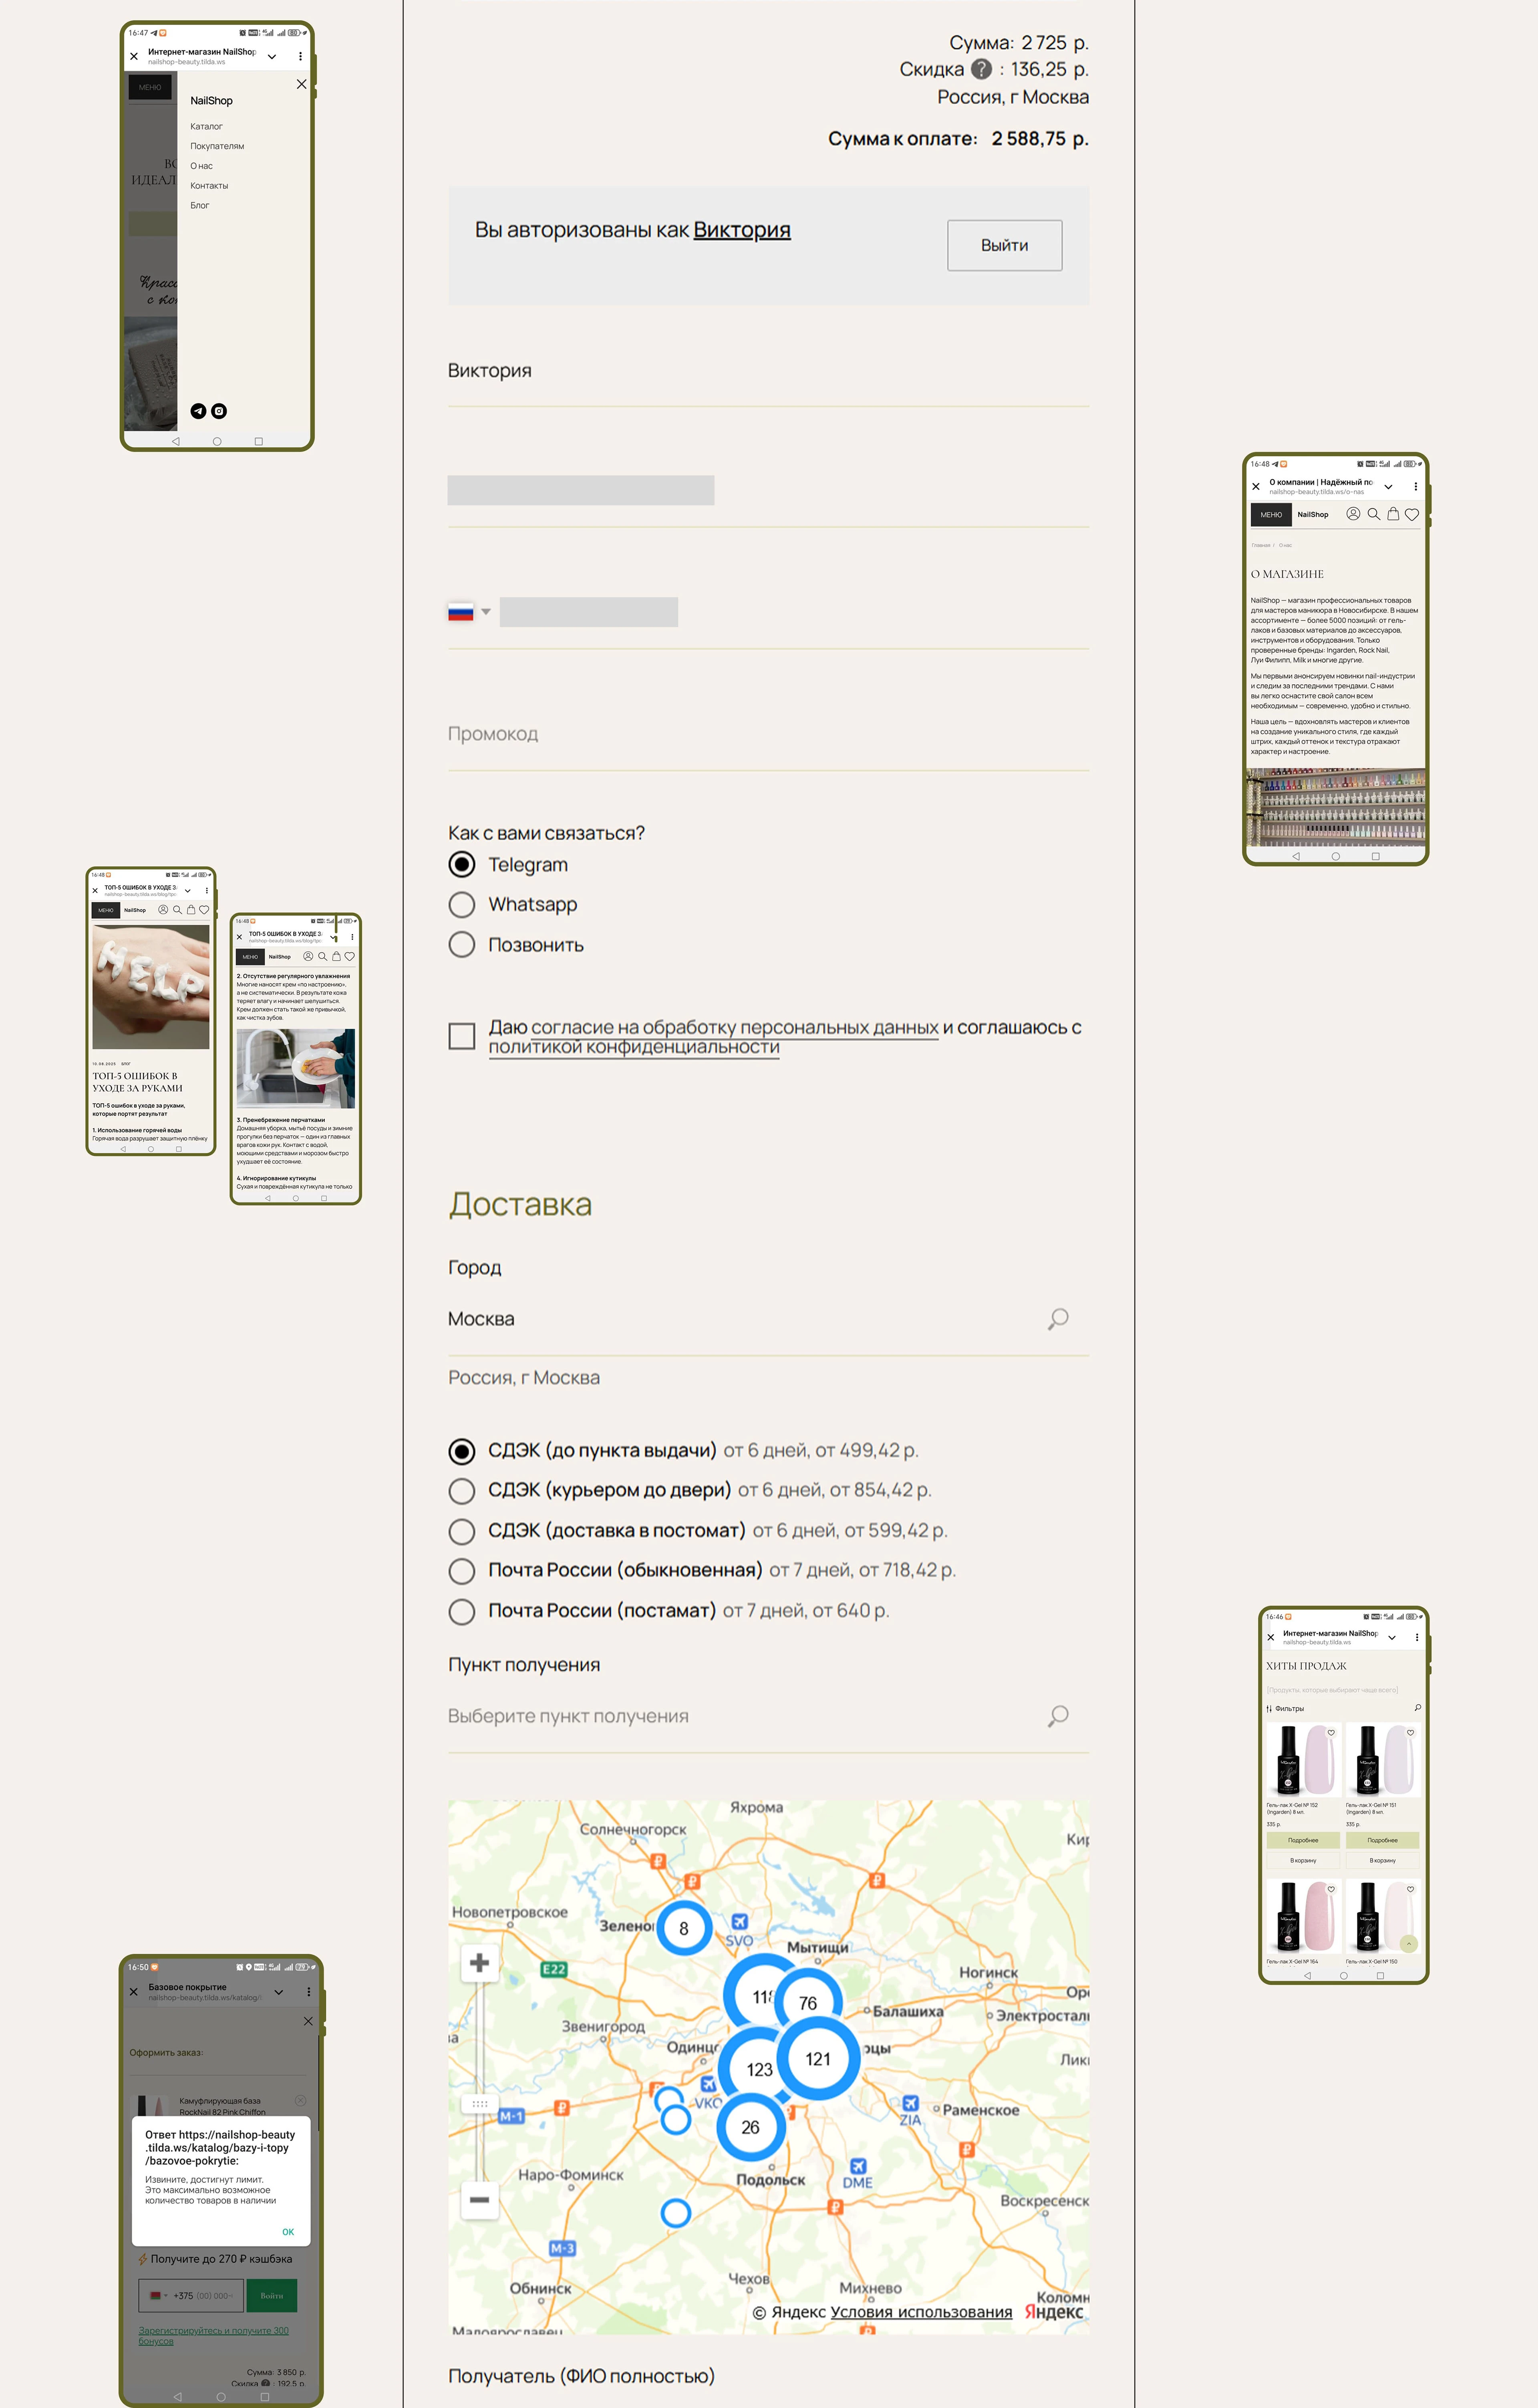Click the discount help question mark icon
1538x2408 pixels.
click(981, 69)
